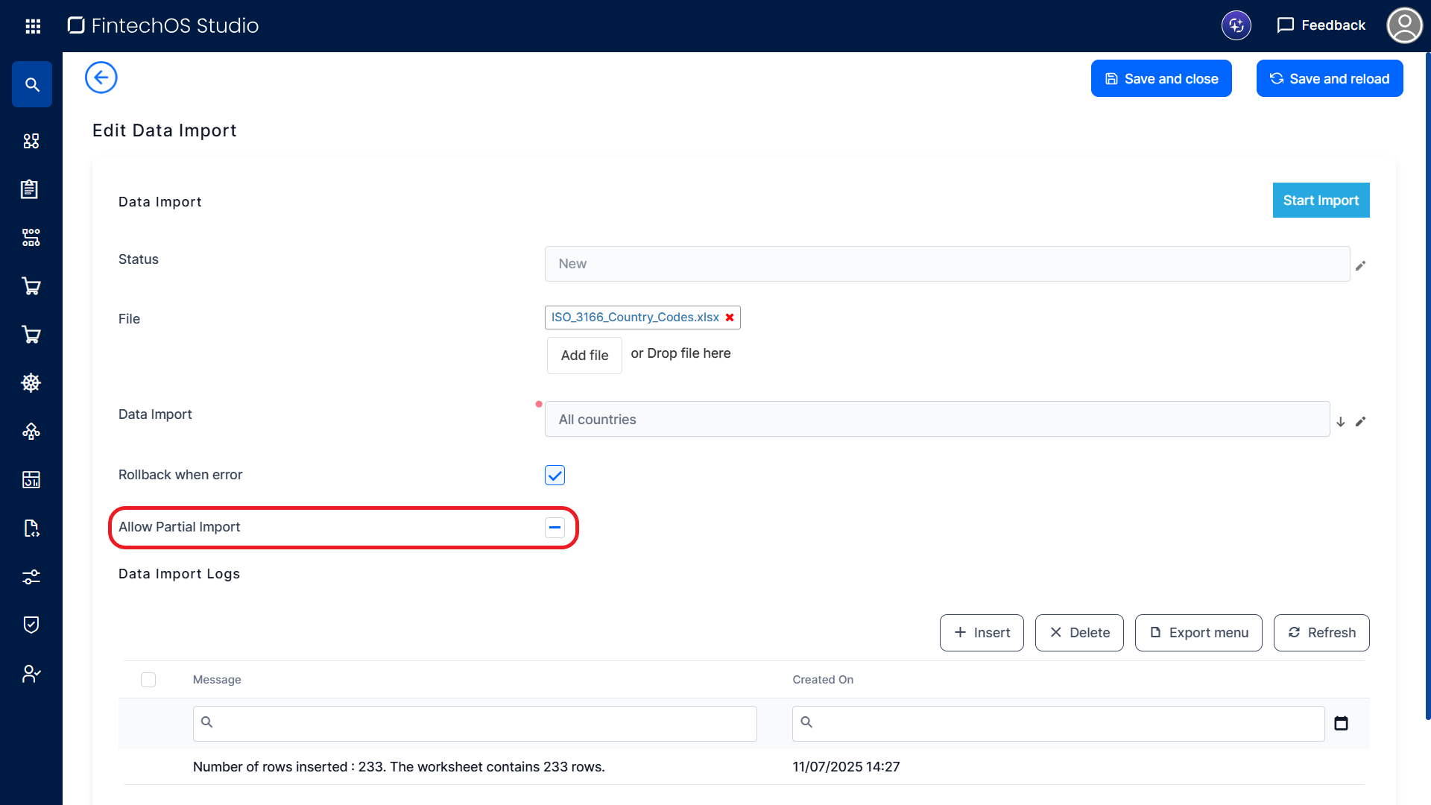Click the Start Import button
This screenshot has width=1431, height=805.
(1321, 201)
